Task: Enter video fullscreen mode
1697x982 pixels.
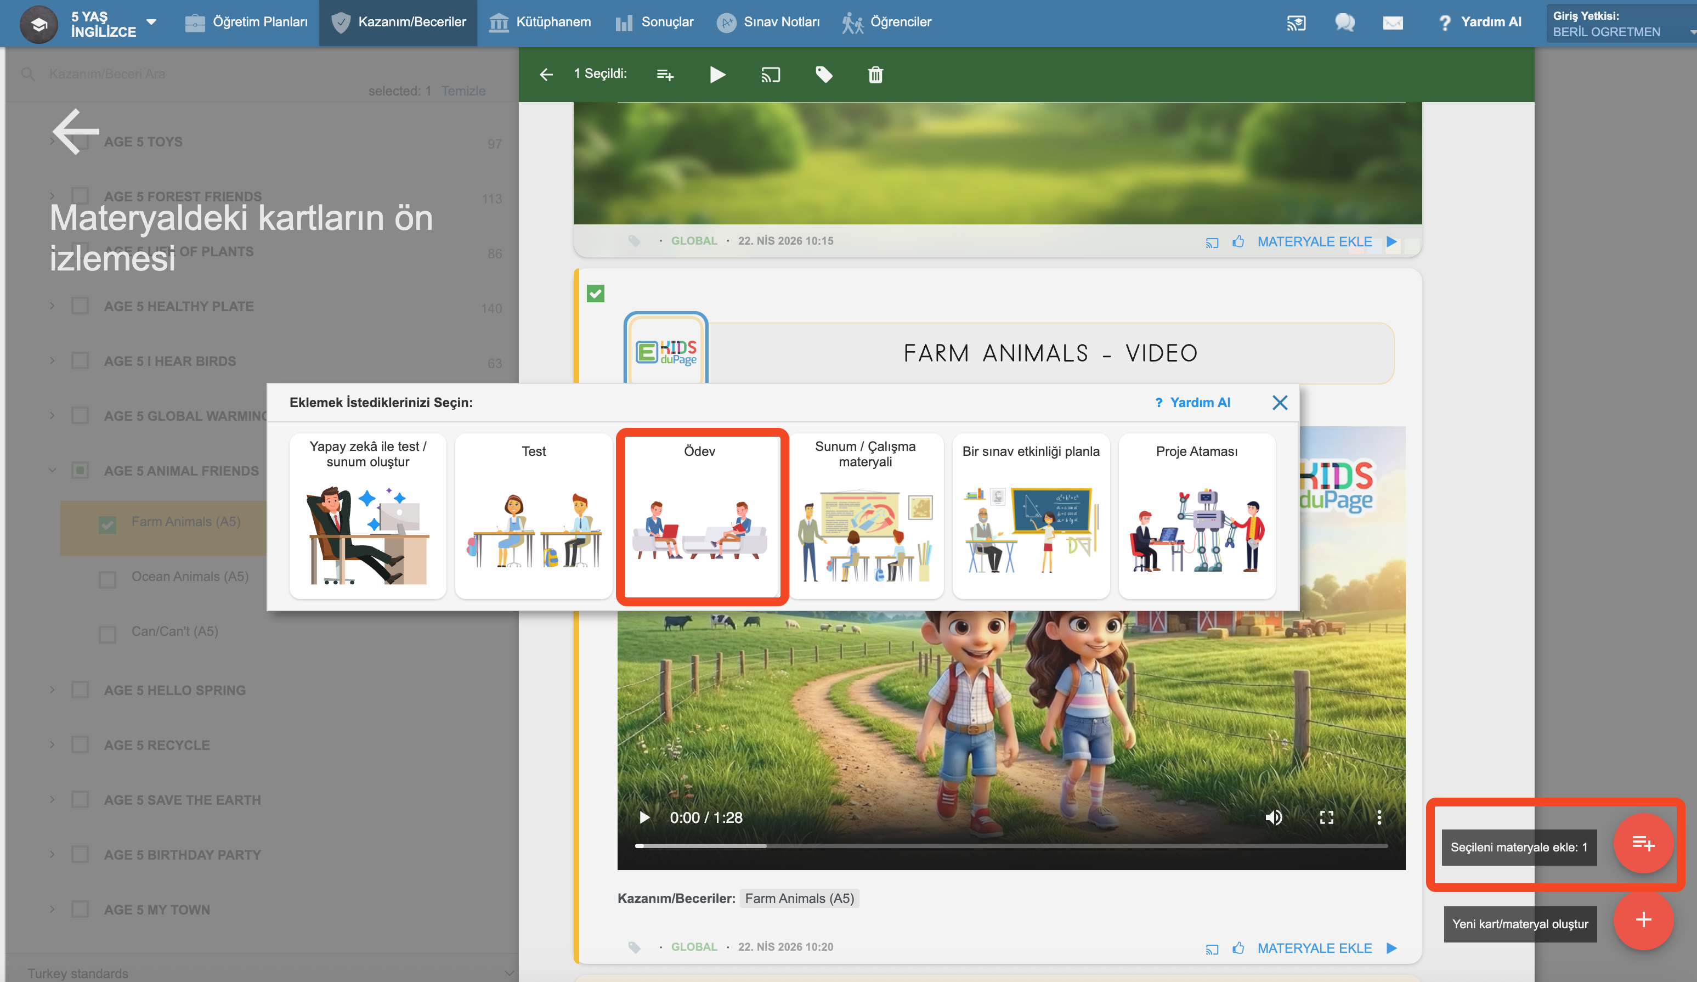Action: point(1327,817)
